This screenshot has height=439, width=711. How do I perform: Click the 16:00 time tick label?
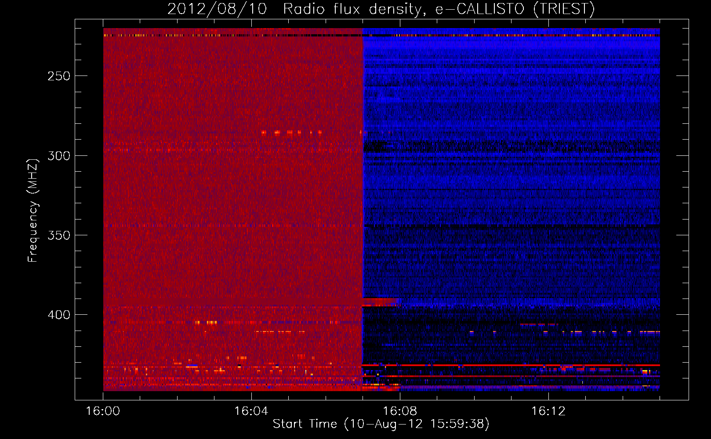(x=103, y=411)
